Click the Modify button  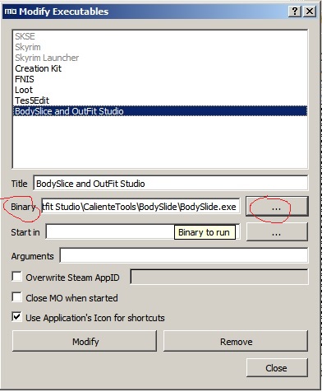coord(85,341)
